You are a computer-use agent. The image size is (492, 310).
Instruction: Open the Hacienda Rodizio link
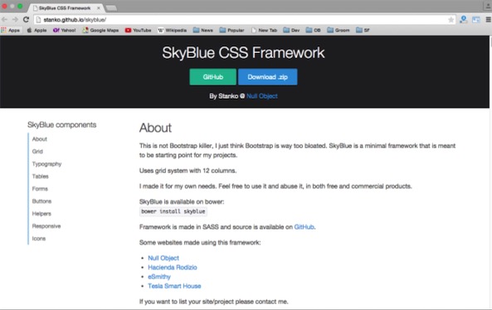coord(173,268)
